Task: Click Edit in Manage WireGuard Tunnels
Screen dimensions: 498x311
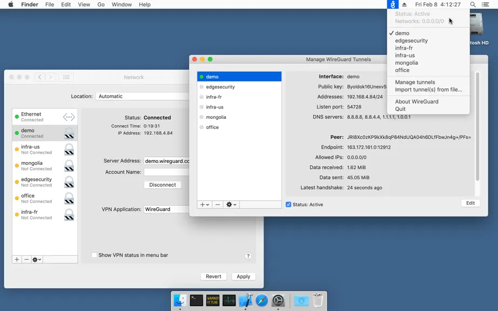Action: [470, 203]
